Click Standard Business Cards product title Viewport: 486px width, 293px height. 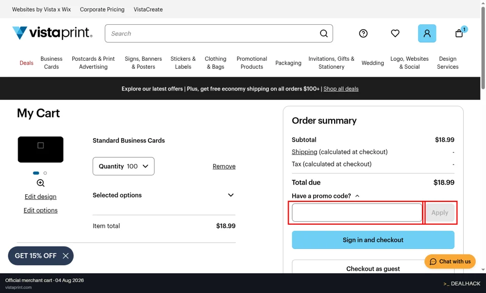tap(129, 141)
